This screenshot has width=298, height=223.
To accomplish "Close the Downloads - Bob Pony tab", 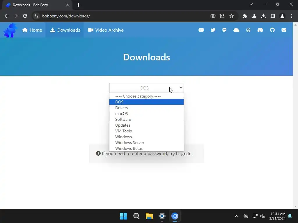I will pos(68,5).
